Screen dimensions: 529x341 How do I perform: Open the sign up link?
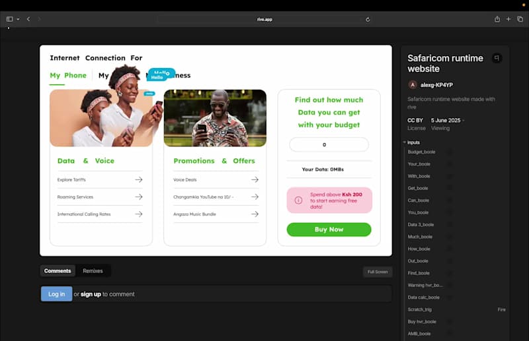91,294
